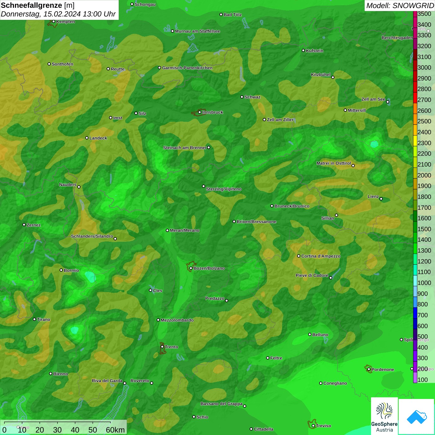The image size is (435, 435).
Task: Click the Rovereto label
Action: (140, 381)
